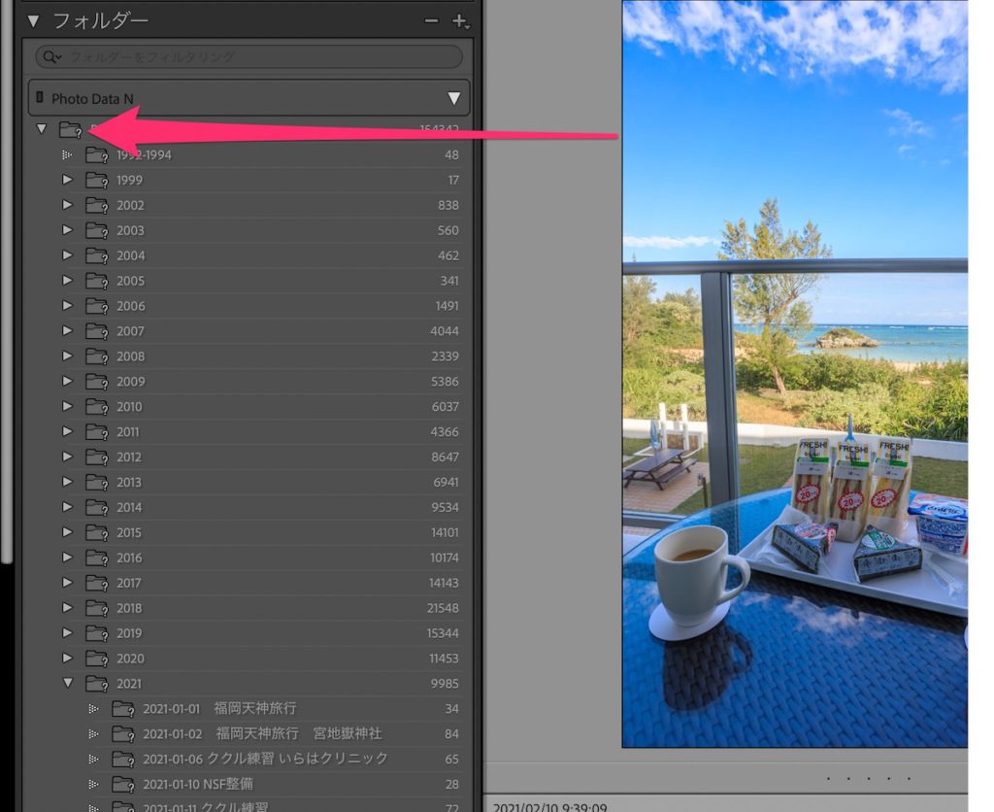Select the 1992-1994 folder

click(144, 154)
